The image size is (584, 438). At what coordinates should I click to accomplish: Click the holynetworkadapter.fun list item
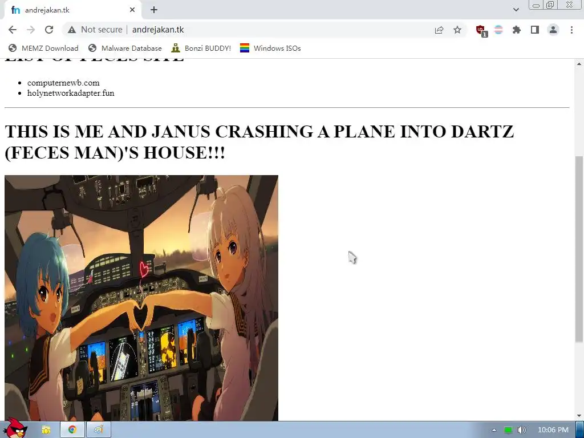(71, 93)
